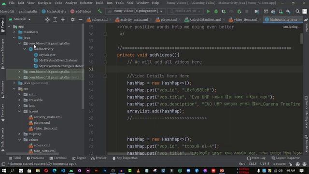Open the Event Log

click(256, 158)
